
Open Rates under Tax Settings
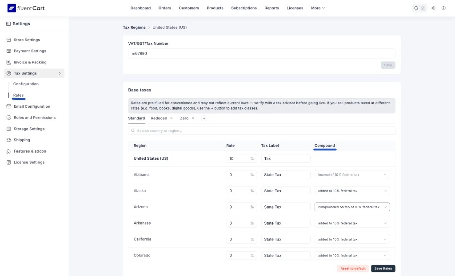[x=18, y=95]
